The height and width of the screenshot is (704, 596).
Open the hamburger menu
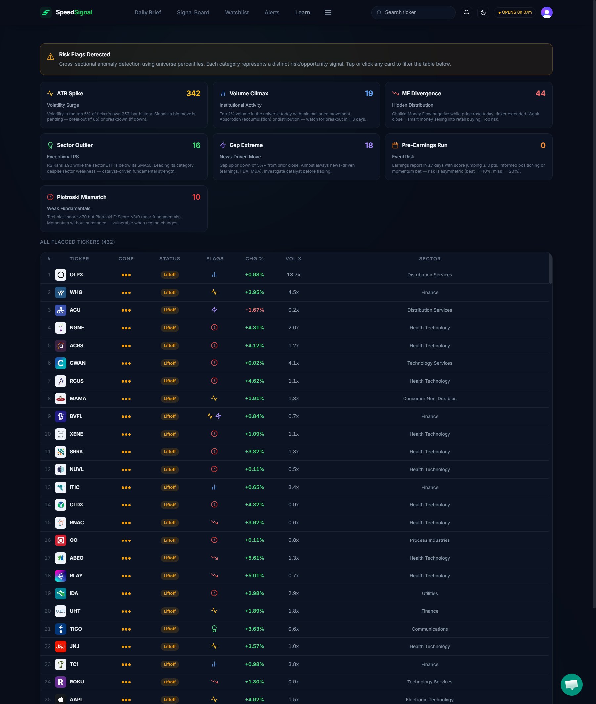(328, 12)
